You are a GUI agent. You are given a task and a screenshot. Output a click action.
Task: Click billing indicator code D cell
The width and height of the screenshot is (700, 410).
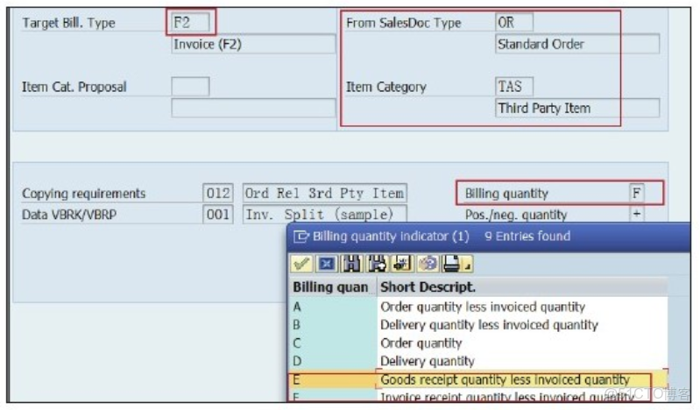tap(333, 361)
